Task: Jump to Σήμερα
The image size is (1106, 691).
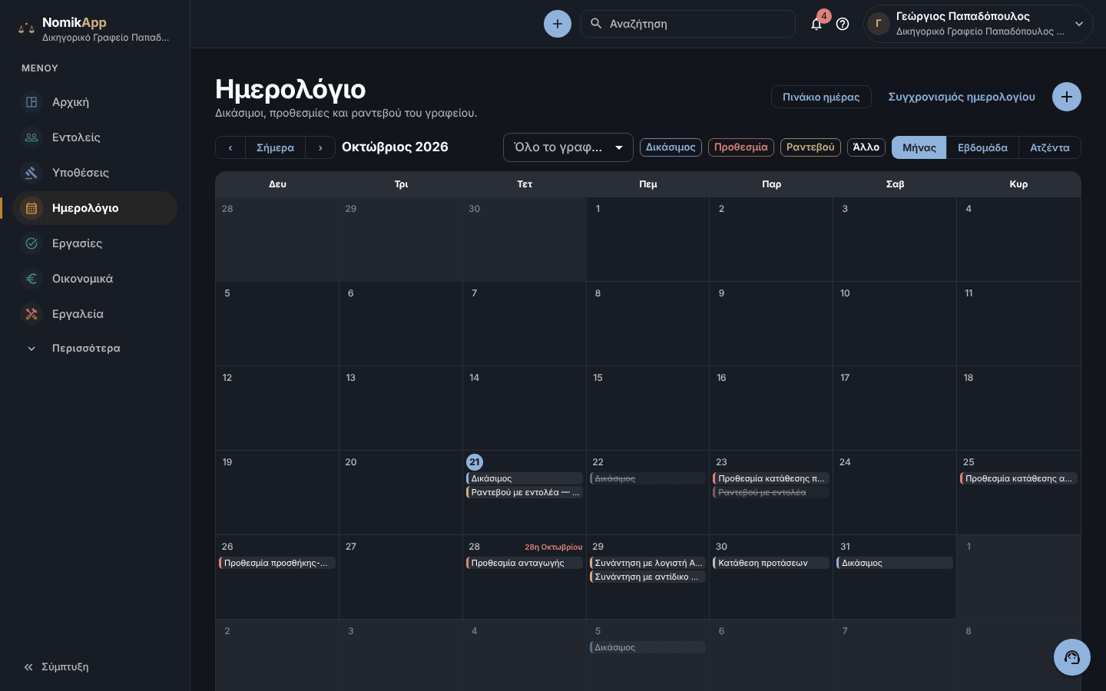Action: 275,147
